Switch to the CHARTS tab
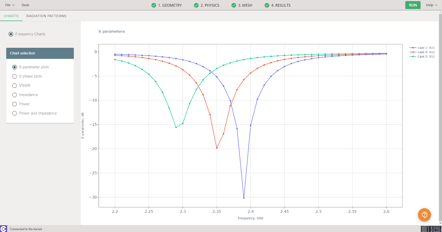442x232 pixels. pyautogui.click(x=11, y=16)
